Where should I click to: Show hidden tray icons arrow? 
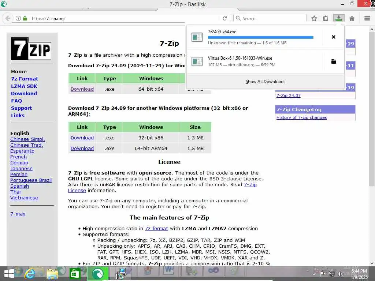tap(314, 274)
